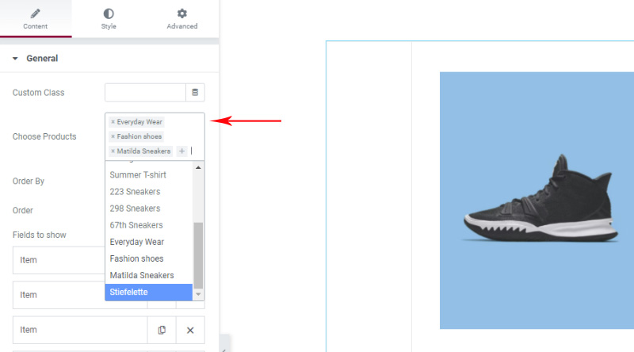Image resolution: width=634 pixels, height=352 pixels.
Task: Select 67th Sneakers option
Action: coord(149,225)
